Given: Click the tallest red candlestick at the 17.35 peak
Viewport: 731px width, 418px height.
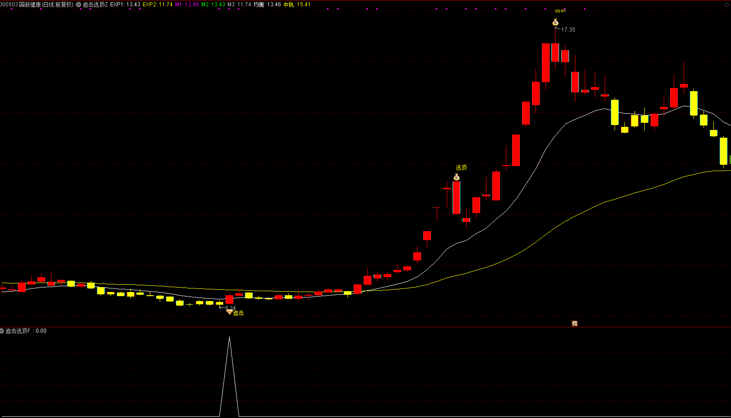Looking at the screenshot, I should (x=555, y=52).
